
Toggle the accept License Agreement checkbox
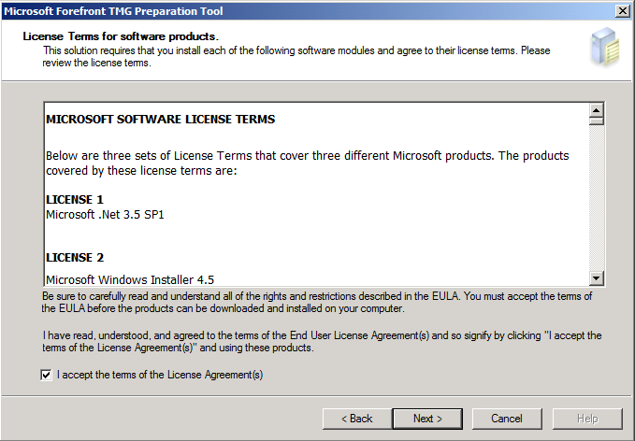pyautogui.click(x=47, y=375)
